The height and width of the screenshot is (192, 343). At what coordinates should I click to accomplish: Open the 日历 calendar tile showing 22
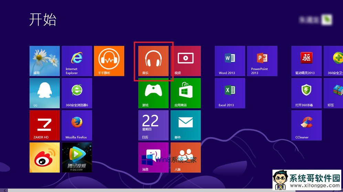[x=153, y=125]
